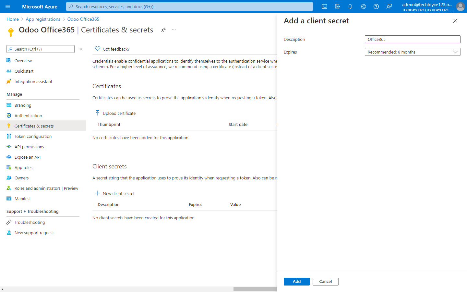This screenshot has height=292, width=467.
Task: Click the Manifest icon
Action: tap(9, 199)
